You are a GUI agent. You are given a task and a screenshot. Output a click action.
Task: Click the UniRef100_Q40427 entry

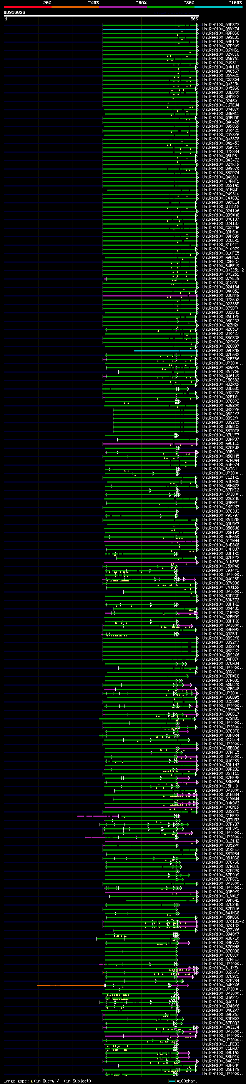click(221, 333)
